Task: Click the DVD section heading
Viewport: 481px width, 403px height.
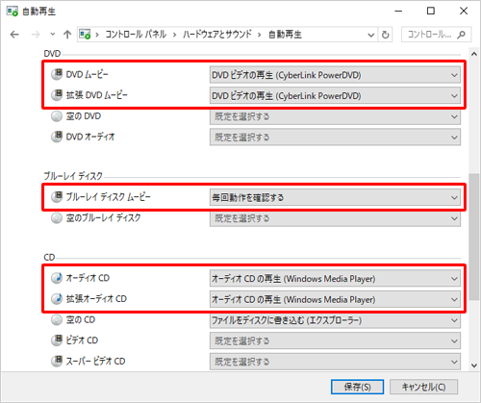Action: 52,54
